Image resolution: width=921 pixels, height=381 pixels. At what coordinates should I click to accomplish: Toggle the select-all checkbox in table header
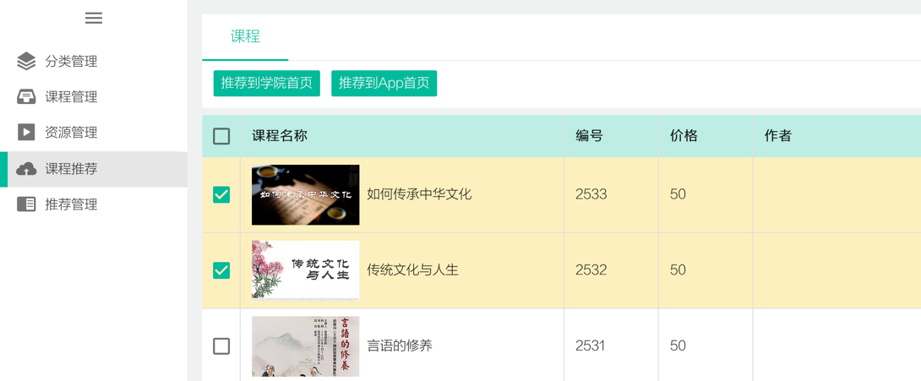(221, 136)
